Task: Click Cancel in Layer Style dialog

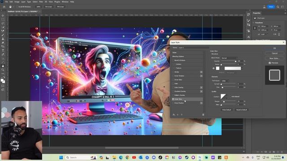Action: click(x=274, y=53)
